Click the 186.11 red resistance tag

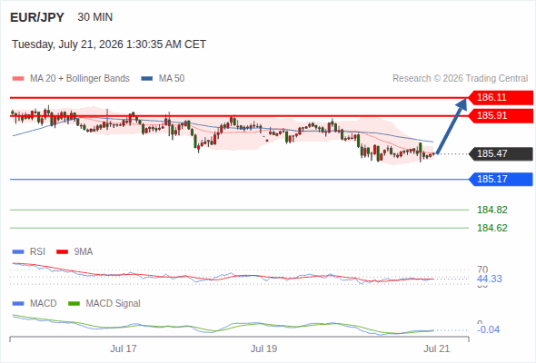pos(501,98)
